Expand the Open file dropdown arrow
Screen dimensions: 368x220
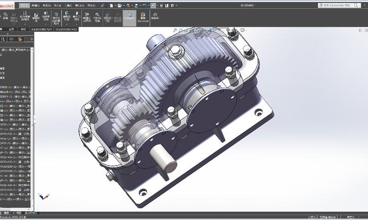pyautogui.click(x=125, y=5)
